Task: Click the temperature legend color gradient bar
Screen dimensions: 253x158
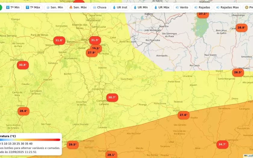Action: 30,140
